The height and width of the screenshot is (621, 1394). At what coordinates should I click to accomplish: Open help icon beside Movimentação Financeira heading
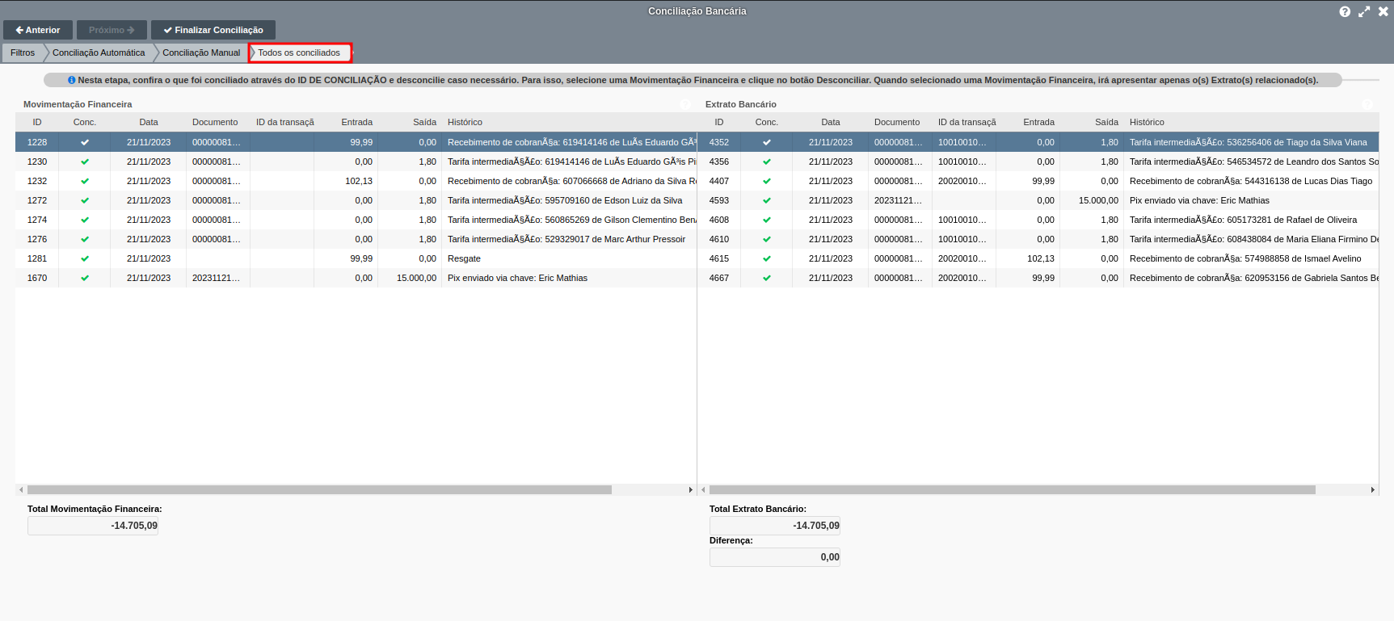685,104
